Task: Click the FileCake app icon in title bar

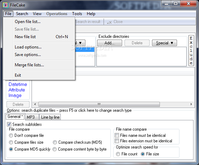Action: coord(5,5)
